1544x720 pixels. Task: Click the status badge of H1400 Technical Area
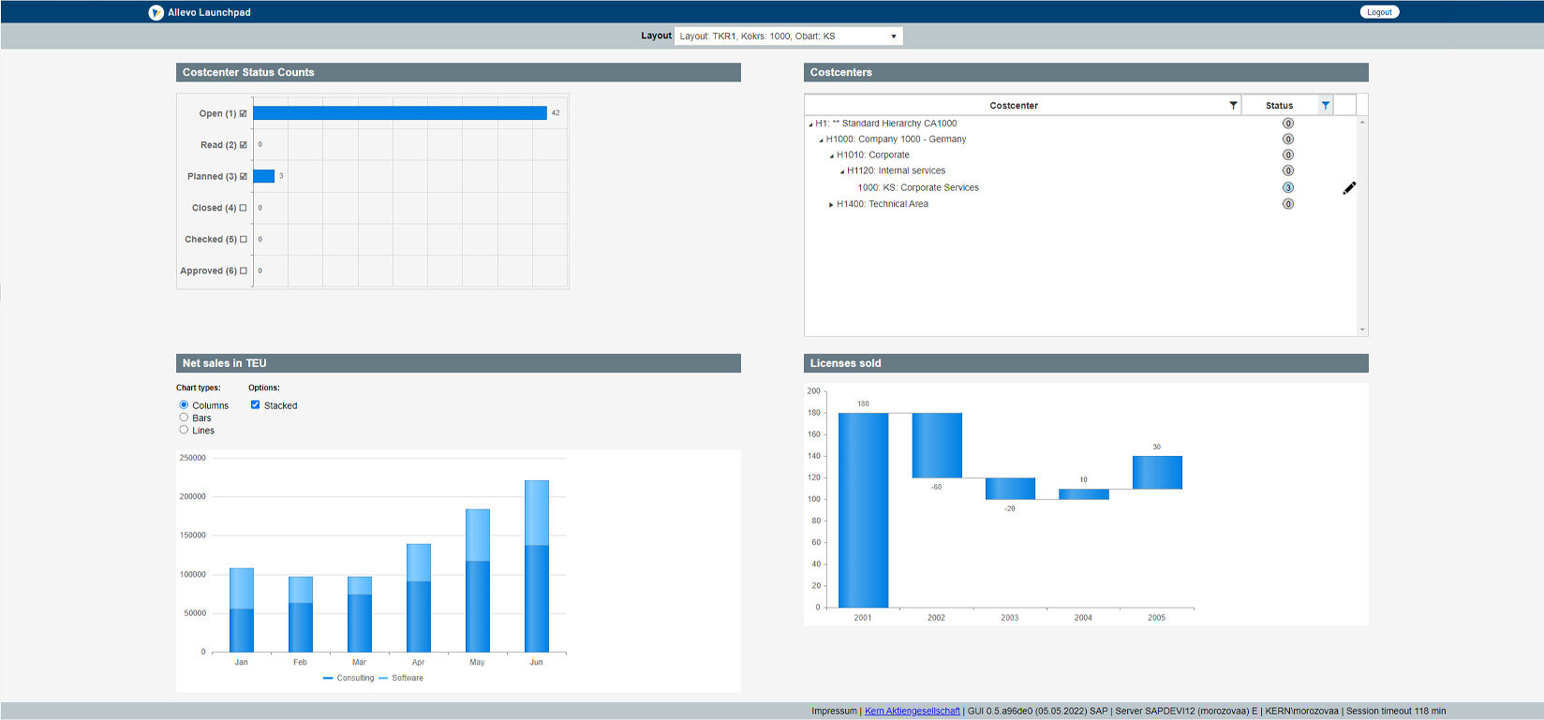pyautogui.click(x=1288, y=204)
